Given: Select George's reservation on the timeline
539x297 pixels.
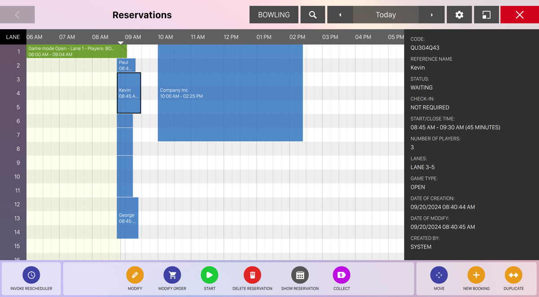Looking at the screenshot, I should (x=128, y=218).
